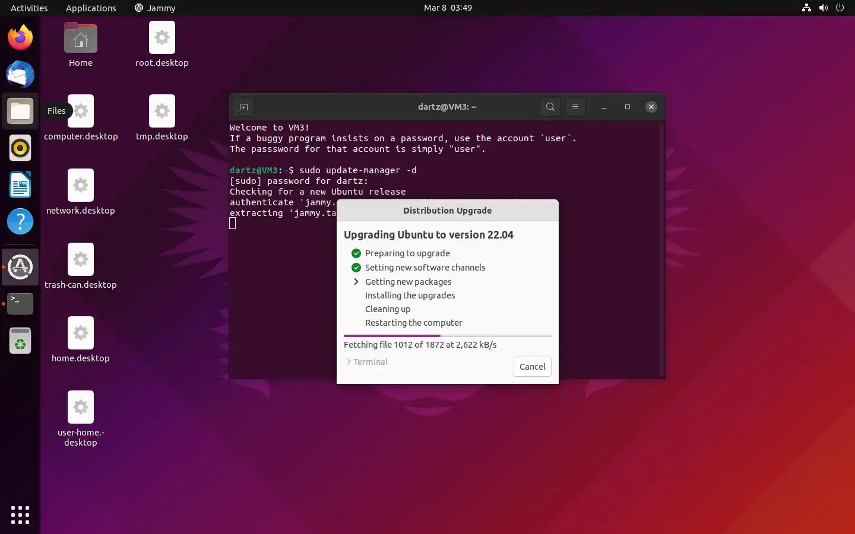
Task: Select trash-can.desktop file on desktop
Action: (x=81, y=266)
